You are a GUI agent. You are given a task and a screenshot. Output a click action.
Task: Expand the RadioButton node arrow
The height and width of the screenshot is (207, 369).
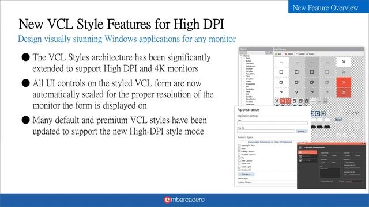244,66
